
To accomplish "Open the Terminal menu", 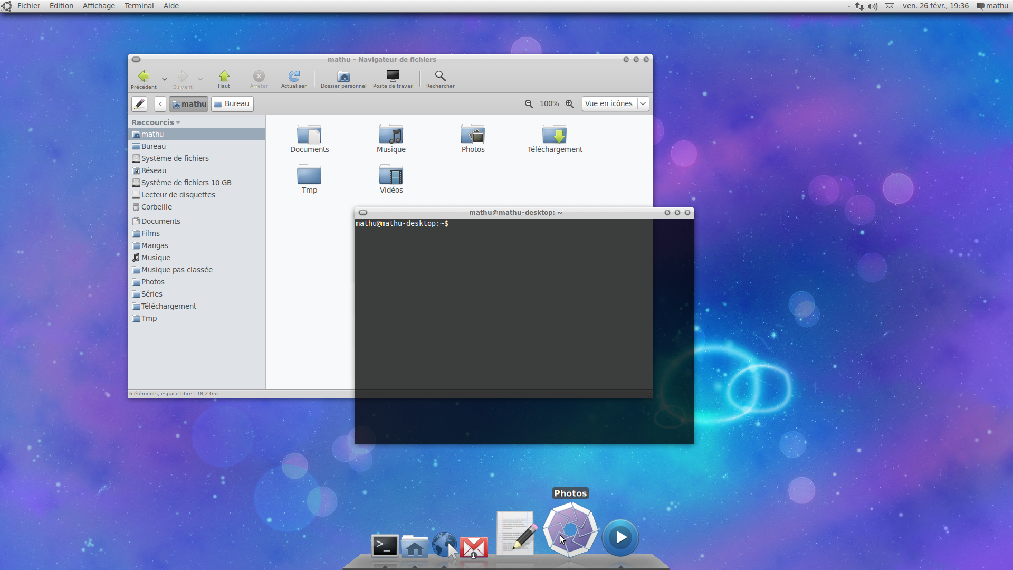I will 139,6.
